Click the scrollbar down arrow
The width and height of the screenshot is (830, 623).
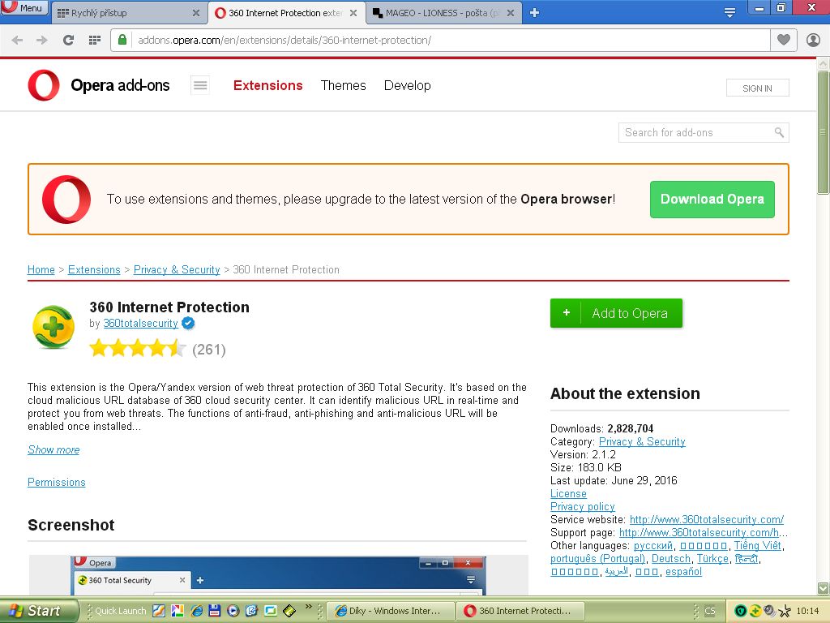(824, 588)
